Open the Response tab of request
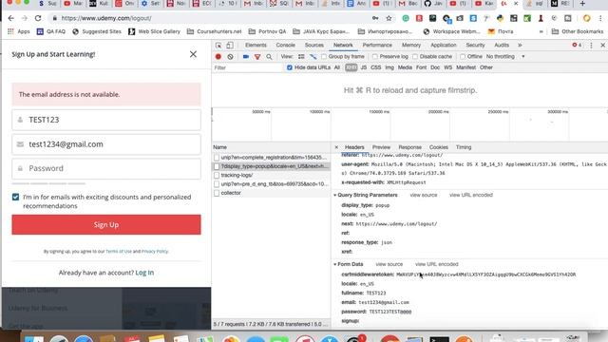Image resolution: width=608 pixels, height=342 pixels. [x=409, y=147]
